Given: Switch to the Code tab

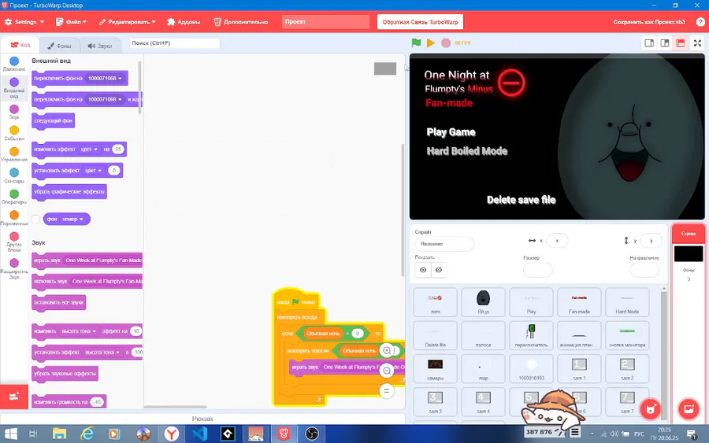Looking at the screenshot, I should pos(20,45).
